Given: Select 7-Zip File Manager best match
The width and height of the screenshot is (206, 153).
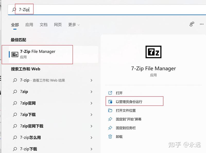Looking at the screenshot, I should (54, 54).
